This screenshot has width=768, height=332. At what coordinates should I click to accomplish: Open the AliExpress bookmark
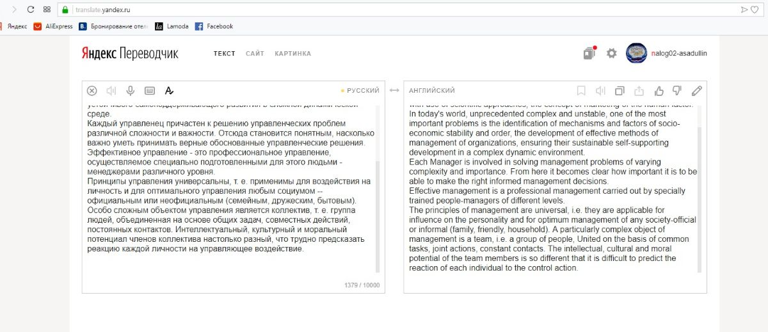54,26
